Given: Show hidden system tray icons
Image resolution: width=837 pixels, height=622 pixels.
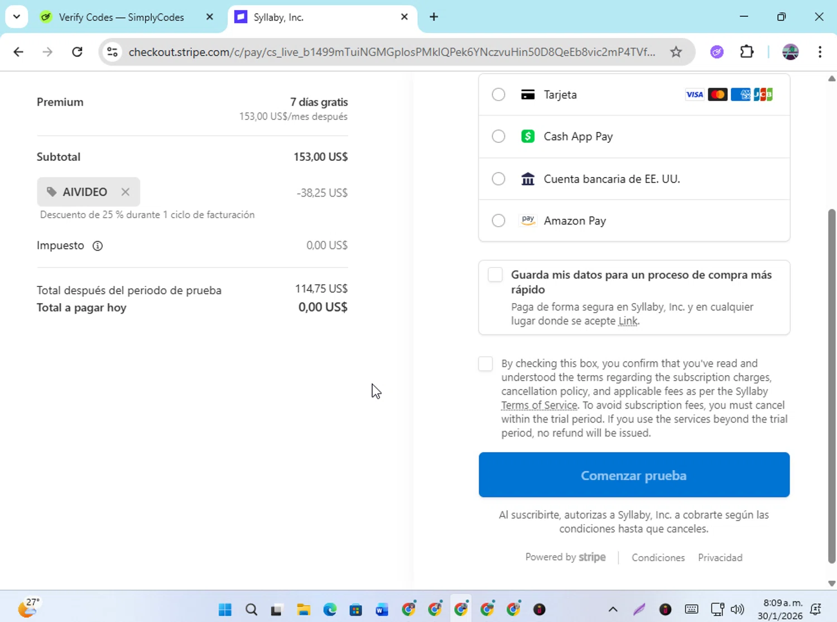Looking at the screenshot, I should [x=613, y=609].
